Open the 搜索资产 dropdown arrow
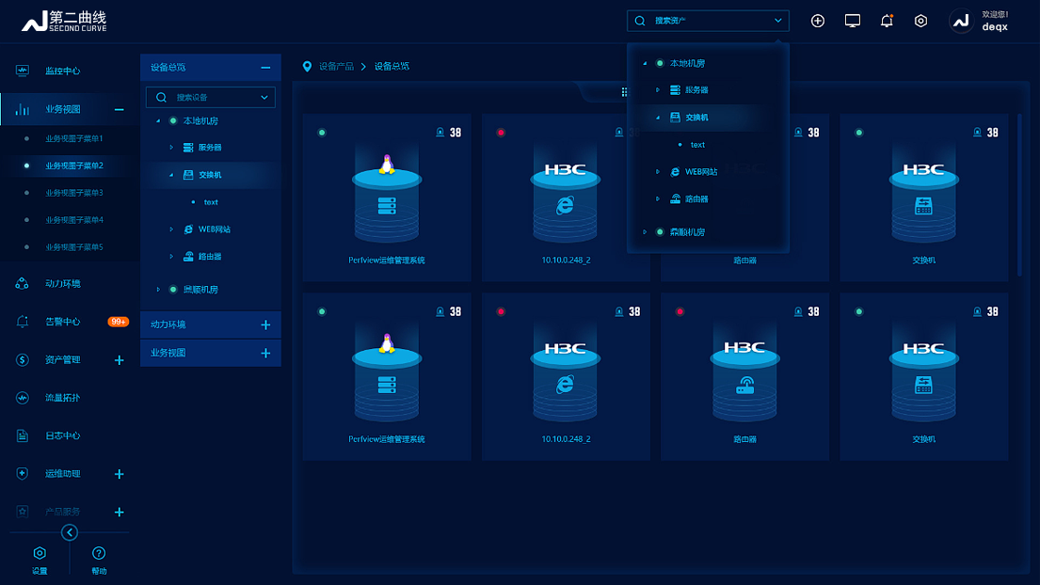Image resolution: width=1040 pixels, height=585 pixels. click(x=778, y=21)
